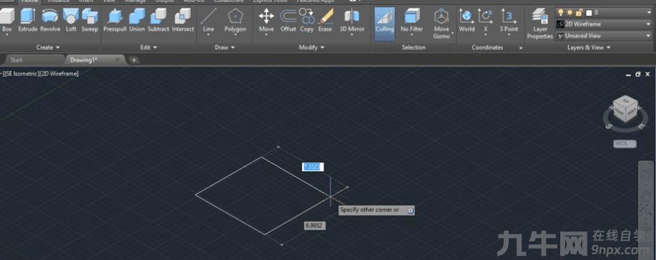This screenshot has height=260, width=656.
Task: Click the Copy tool
Action: 307,20
